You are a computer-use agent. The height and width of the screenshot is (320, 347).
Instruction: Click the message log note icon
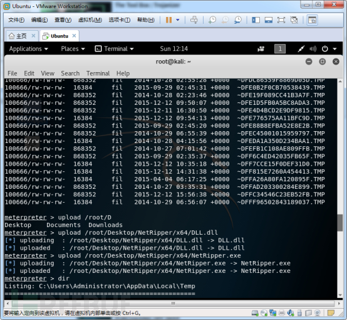[x=331, y=313]
